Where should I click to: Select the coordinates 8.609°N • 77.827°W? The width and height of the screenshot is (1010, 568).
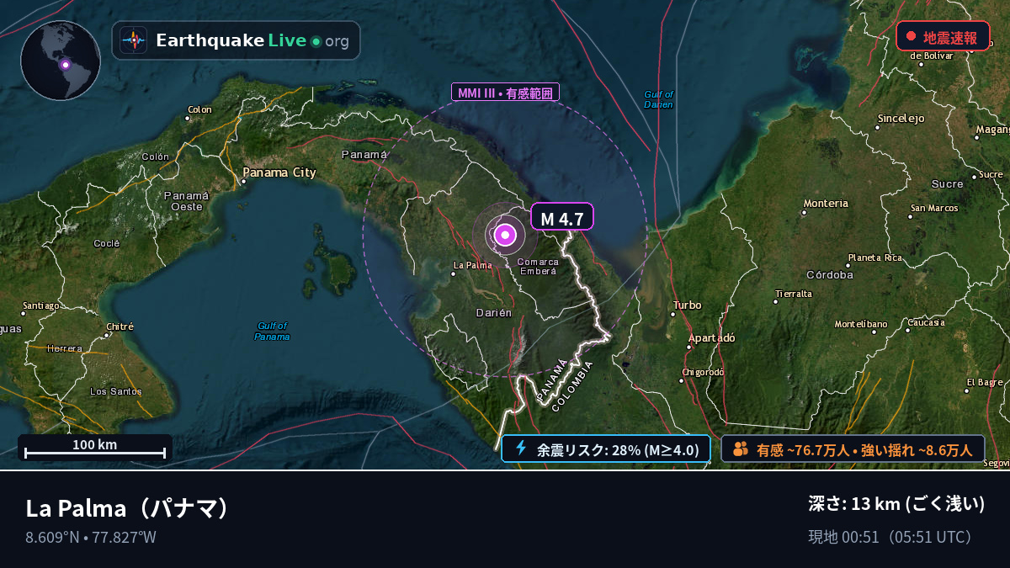pyautogui.click(x=91, y=537)
